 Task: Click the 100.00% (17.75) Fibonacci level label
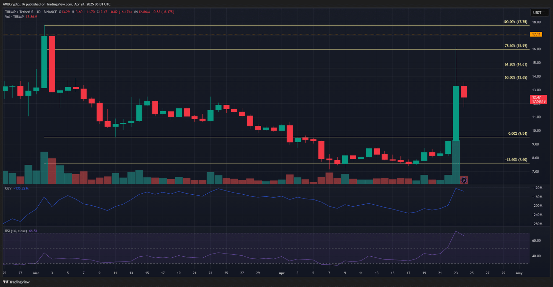[x=515, y=22]
